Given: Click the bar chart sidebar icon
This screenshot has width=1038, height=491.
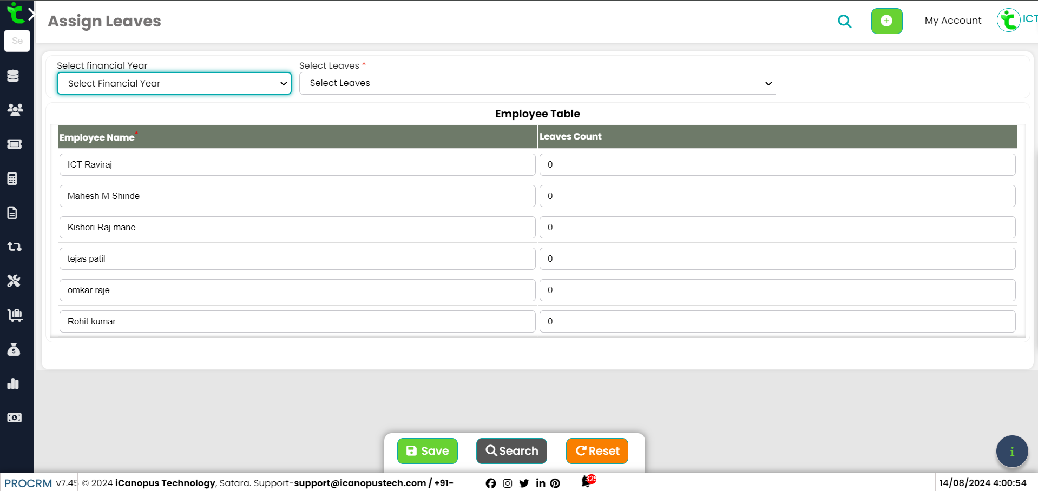Looking at the screenshot, I should pyautogui.click(x=14, y=384).
